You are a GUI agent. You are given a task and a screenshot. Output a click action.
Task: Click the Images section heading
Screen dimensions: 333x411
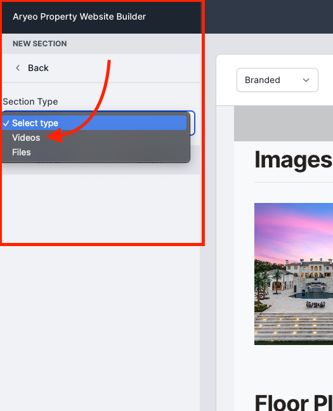coord(294,160)
